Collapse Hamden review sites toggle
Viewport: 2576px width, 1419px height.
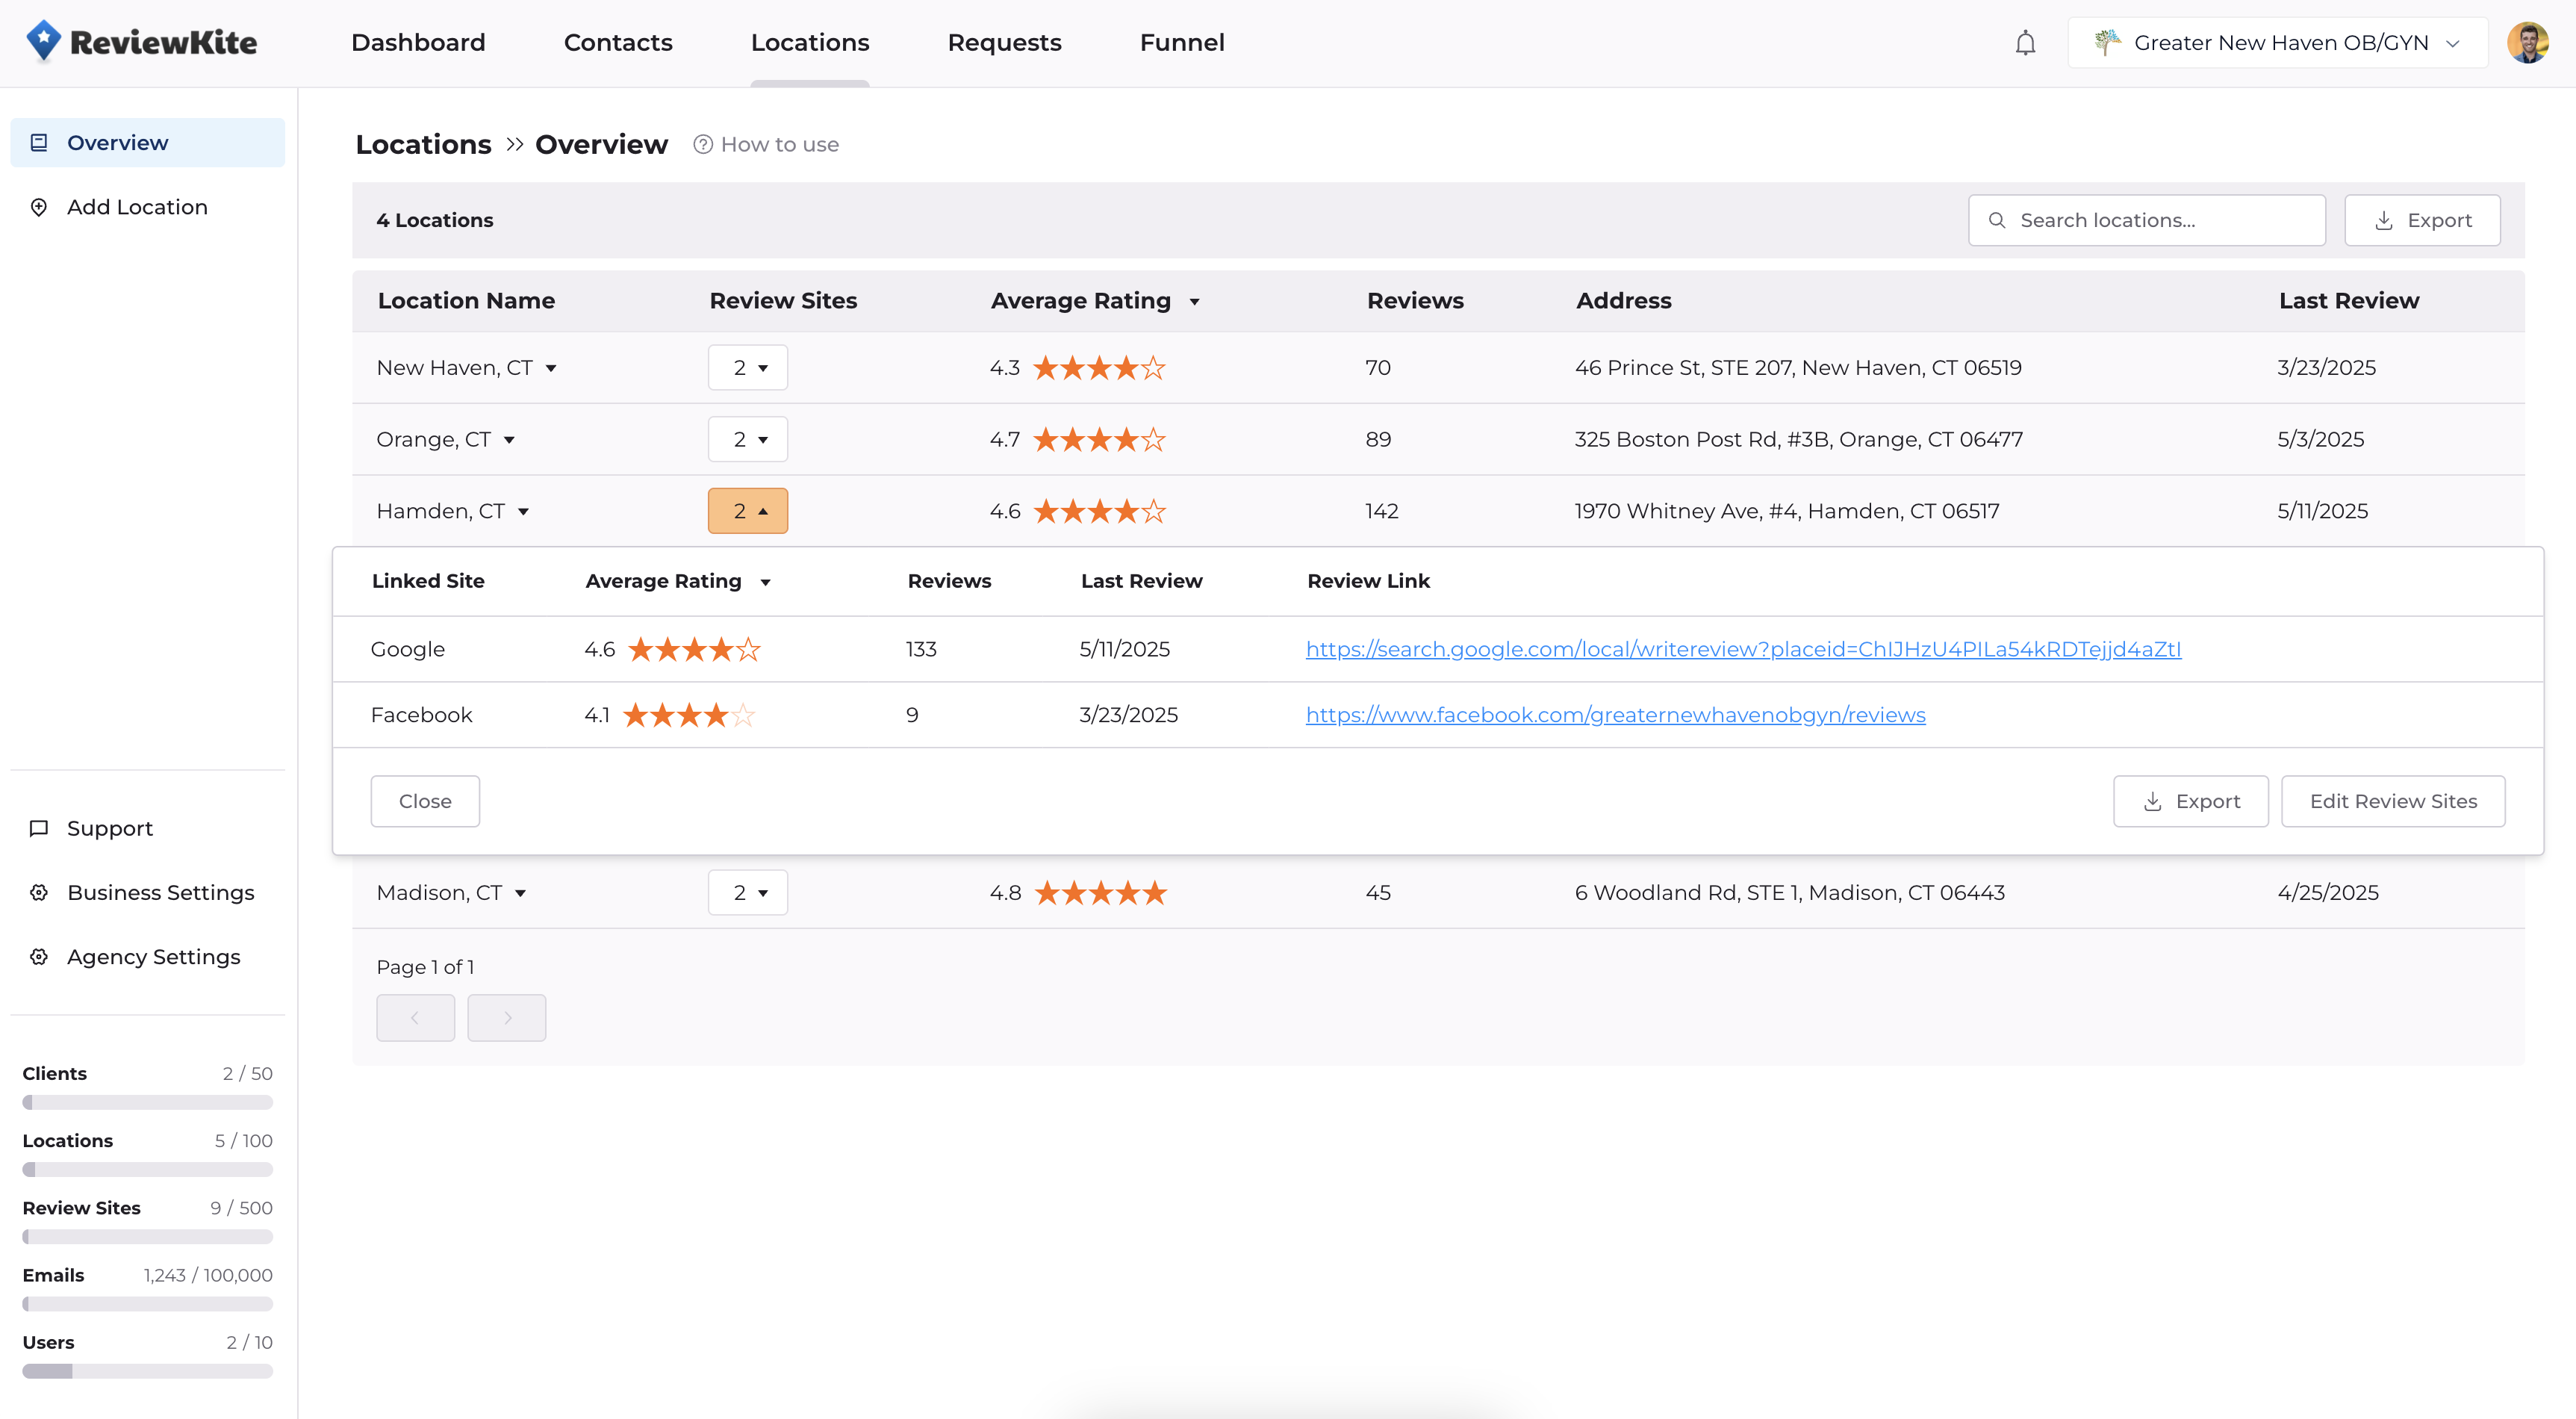tap(748, 511)
